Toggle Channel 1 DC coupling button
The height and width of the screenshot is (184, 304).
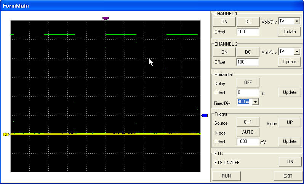point(248,22)
